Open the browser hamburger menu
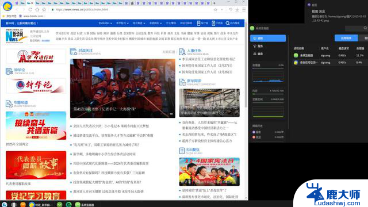The image size is (368, 207). (244, 10)
